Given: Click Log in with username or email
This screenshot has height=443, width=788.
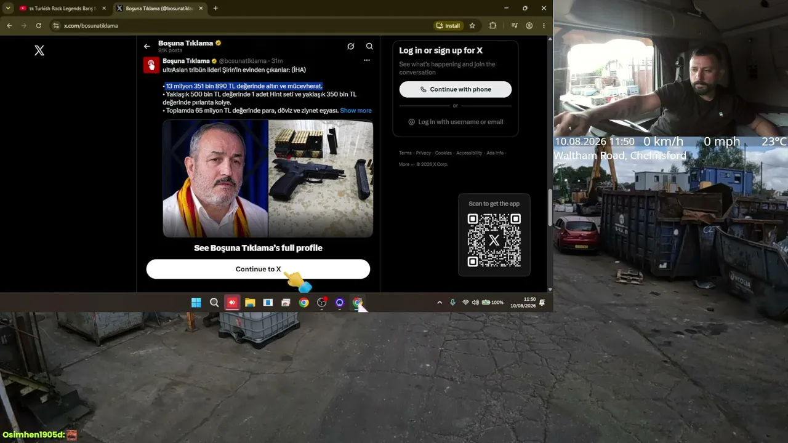Looking at the screenshot, I should [456, 122].
